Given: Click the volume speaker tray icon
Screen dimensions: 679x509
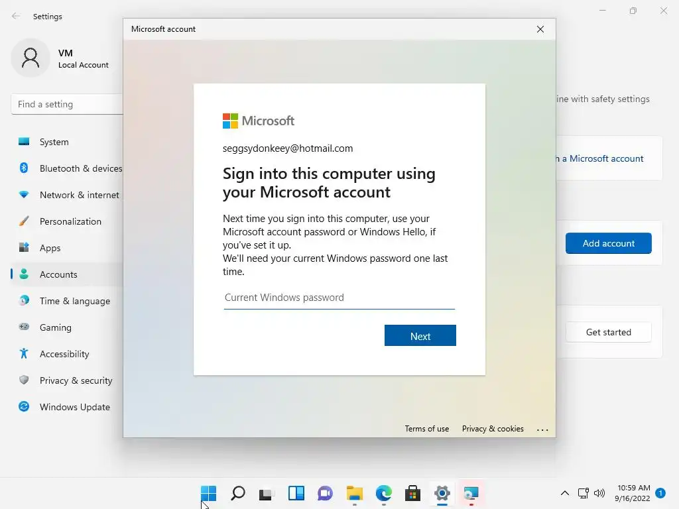Looking at the screenshot, I should tap(599, 493).
